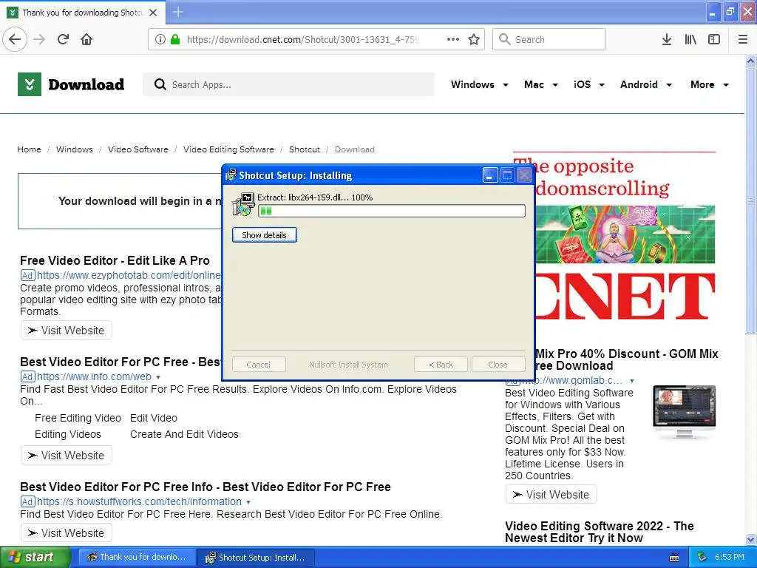The height and width of the screenshot is (568, 757).
Task: Go to Windows breadcrumb
Action: tap(75, 149)
